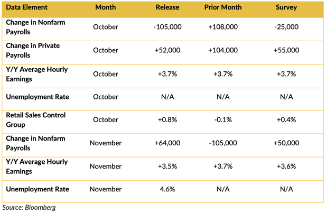Image resolution: width=326 pixels, height=213 pixels.
Task: Select the Release column header
Action: (167, 7)
